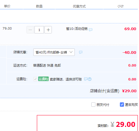The height and width of the screenshot is (131, 139).
Task: Click the question mark help icon for 运费险
Action: (90, 79)
